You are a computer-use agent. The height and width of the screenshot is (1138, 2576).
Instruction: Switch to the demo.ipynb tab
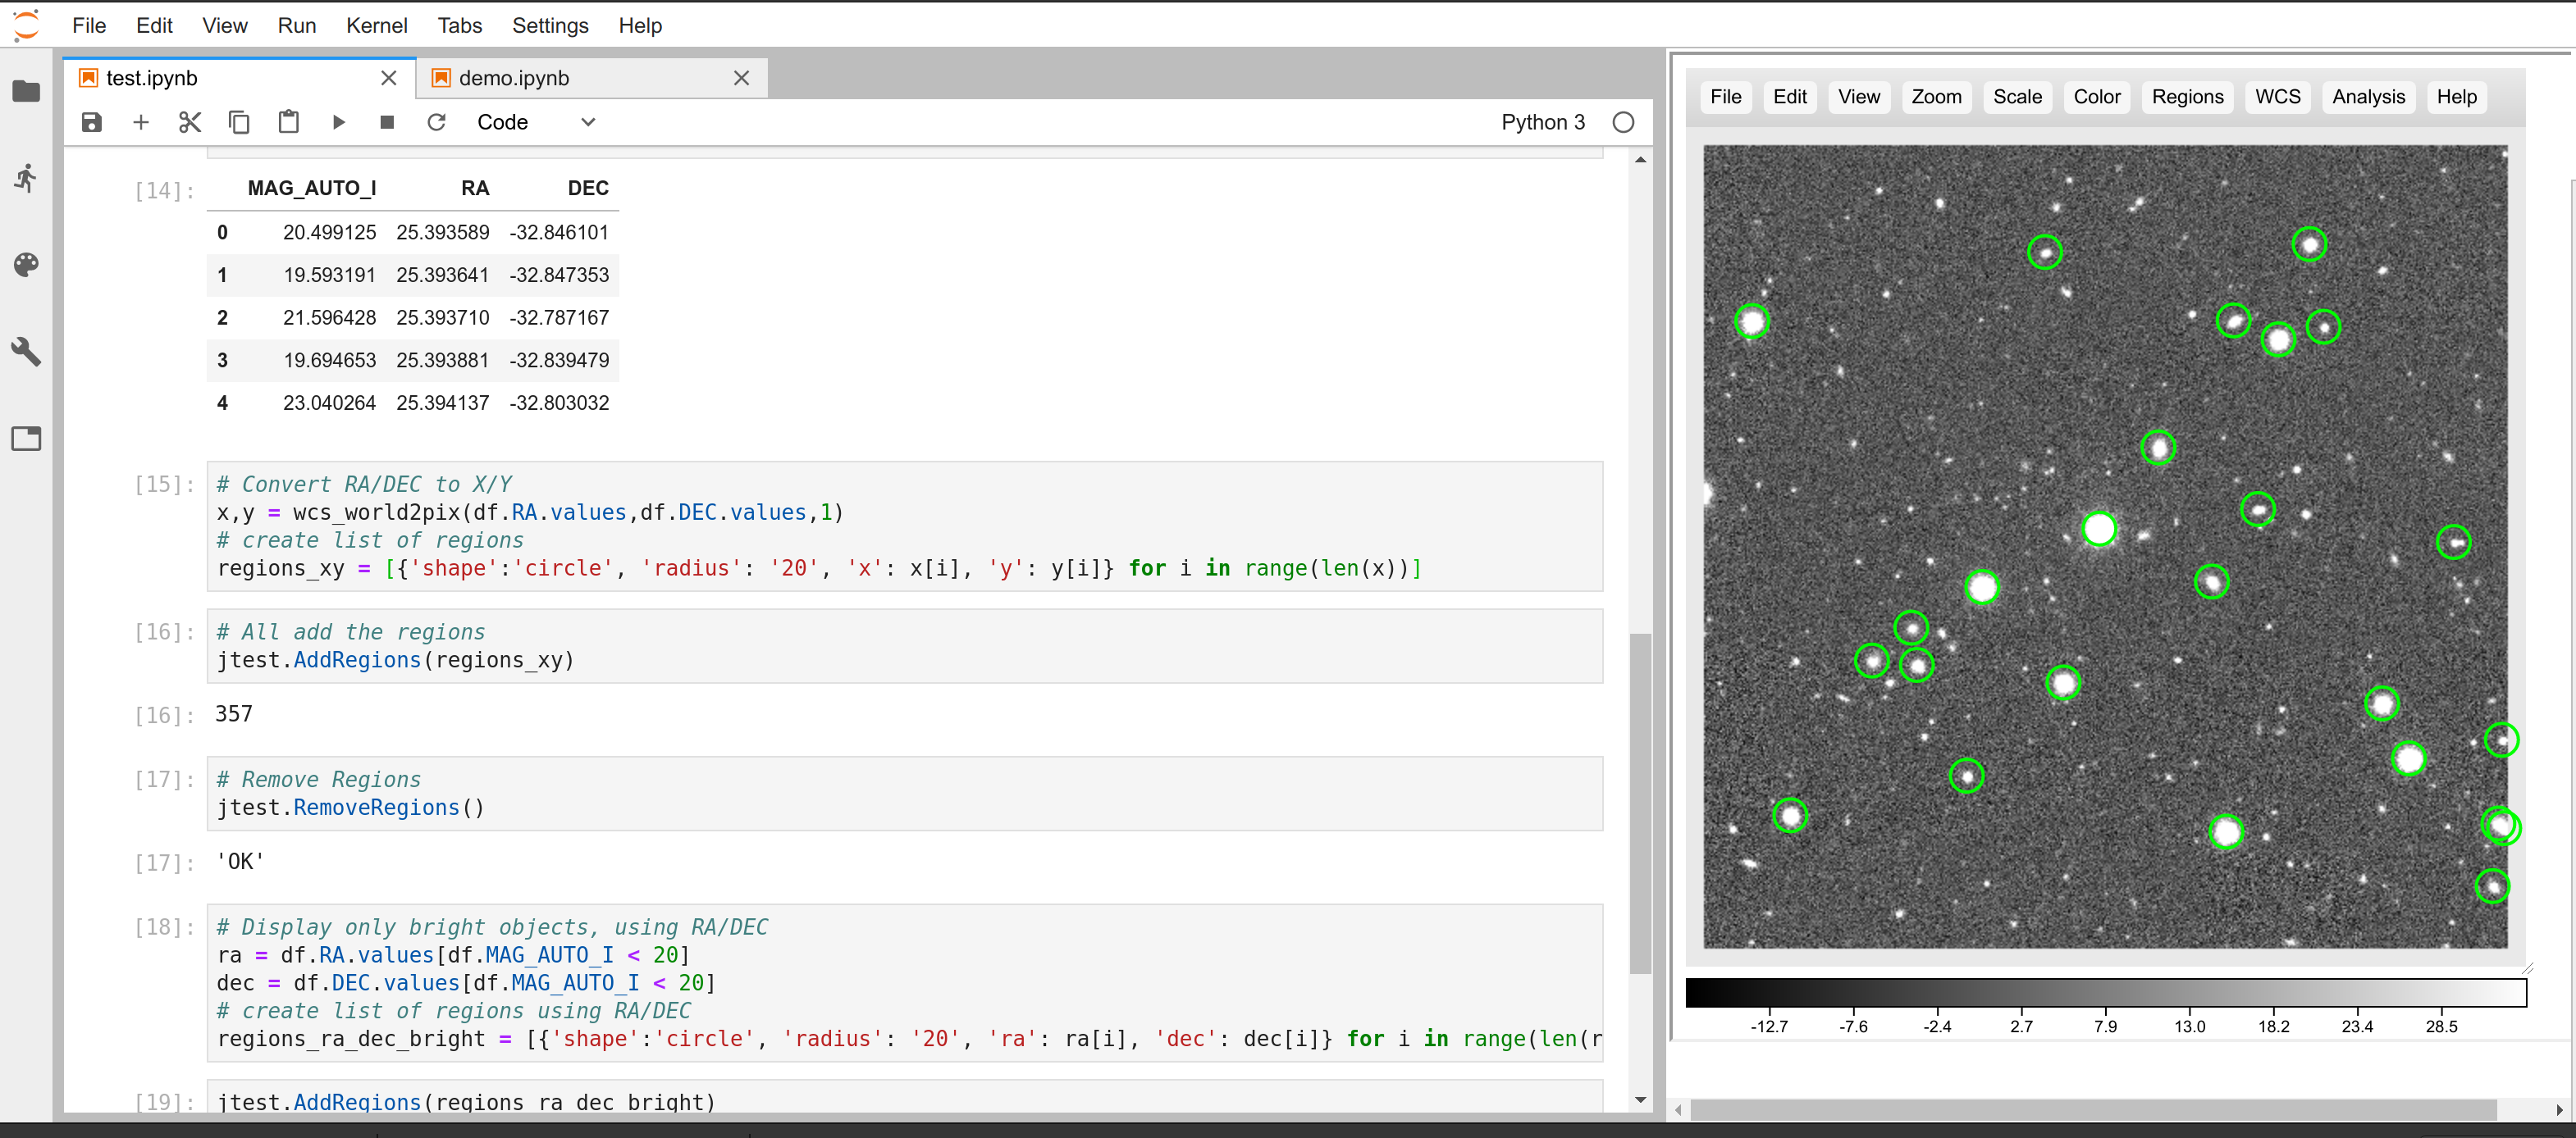click(514, 78)
